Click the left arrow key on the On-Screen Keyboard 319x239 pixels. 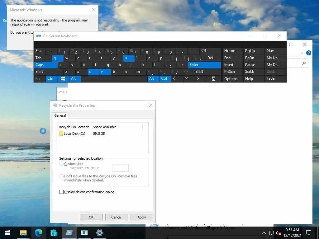point(174,78)
